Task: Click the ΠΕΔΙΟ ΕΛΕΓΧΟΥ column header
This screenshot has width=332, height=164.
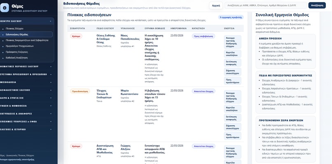Action: 105,28
